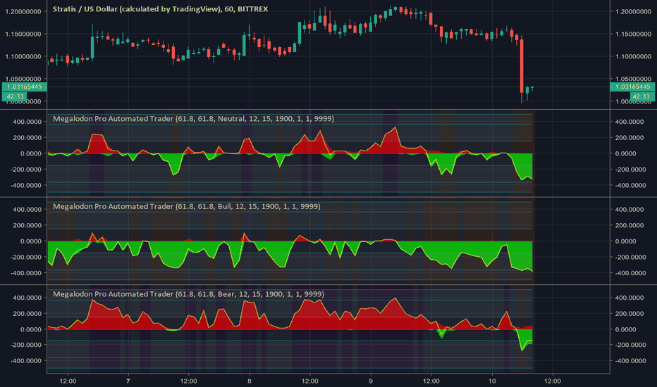
Task: Click the 12:00 label between dates 7 and 8
Action: pyautogui.click(x=188, y=381)
